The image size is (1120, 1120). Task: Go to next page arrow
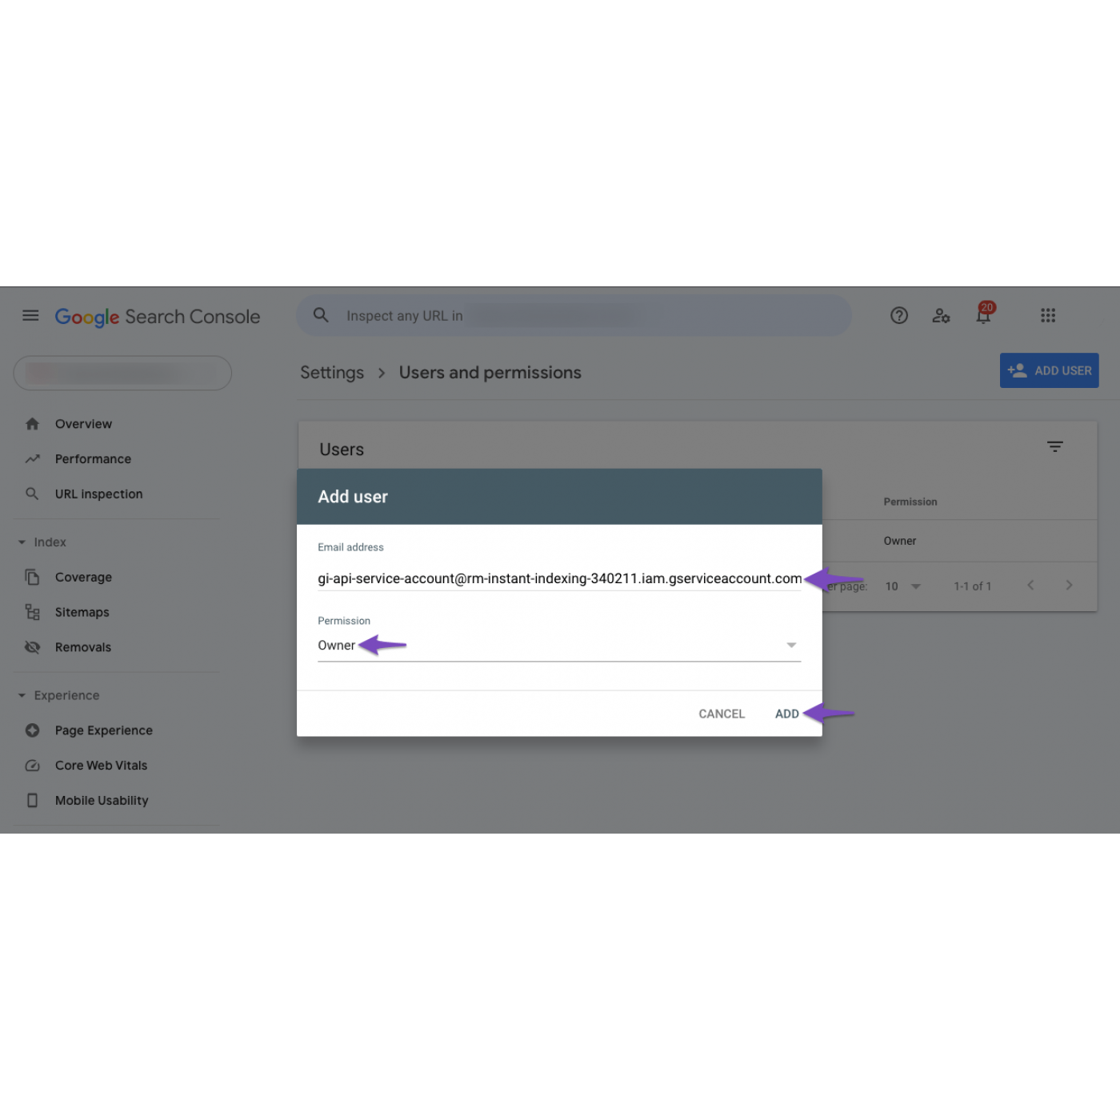(1069, 586)
